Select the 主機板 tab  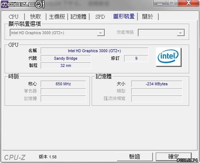(x=57, y=17)
